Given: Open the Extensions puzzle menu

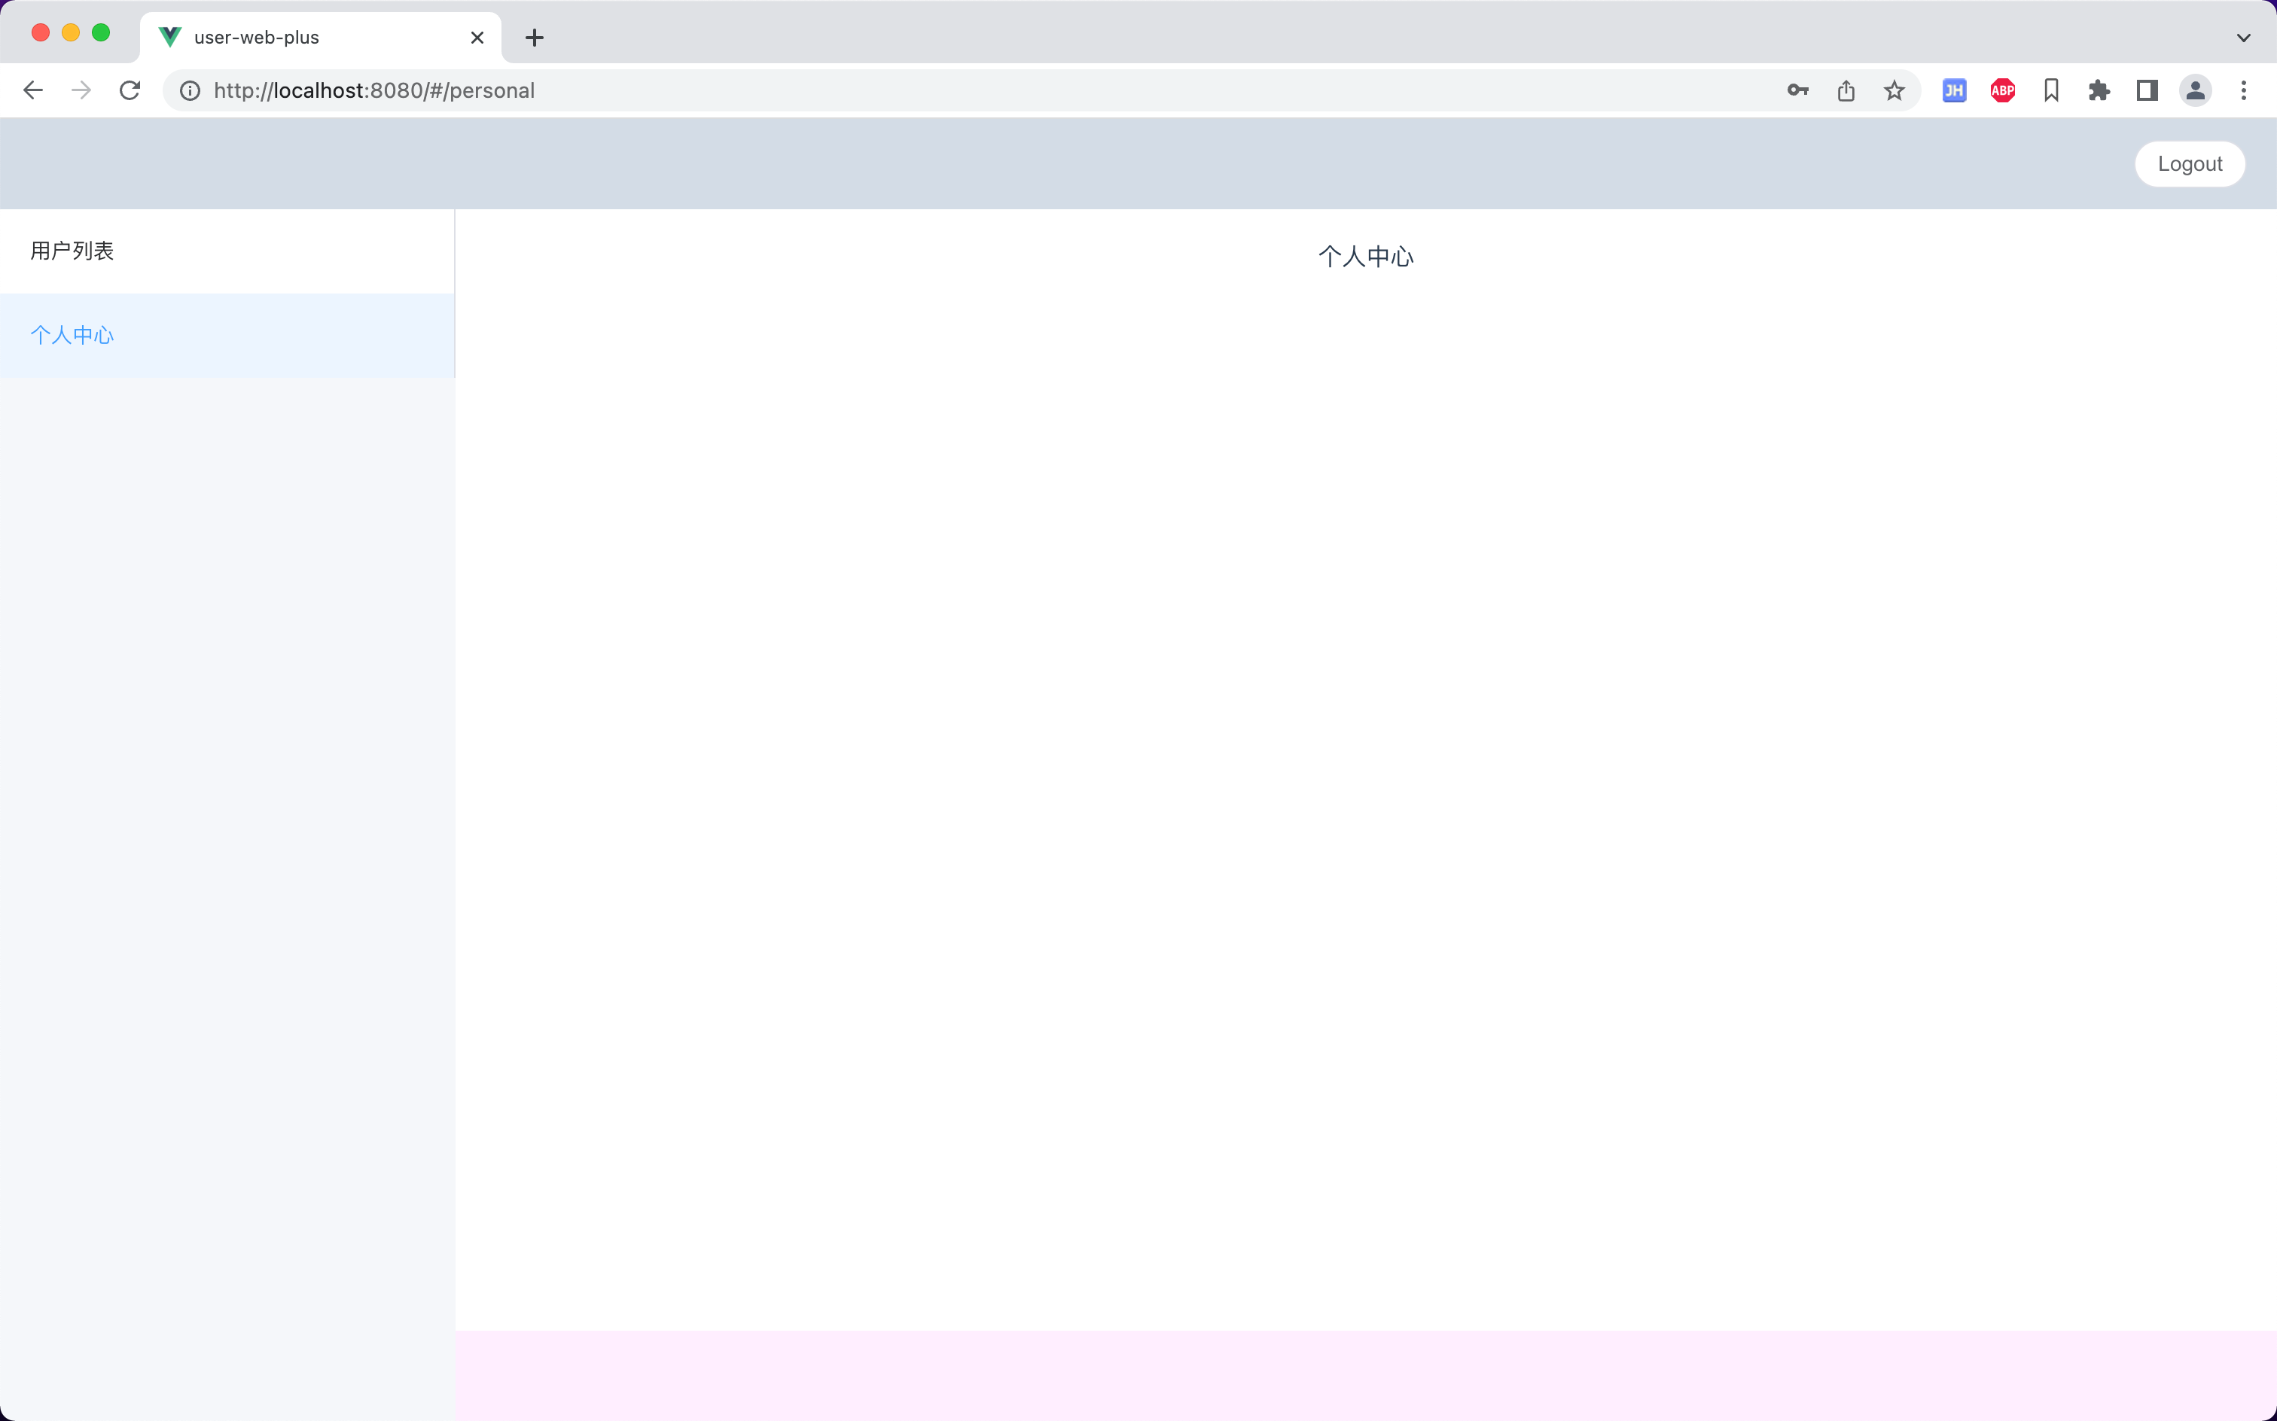Looking at the screenshot, I should 2099,90.
